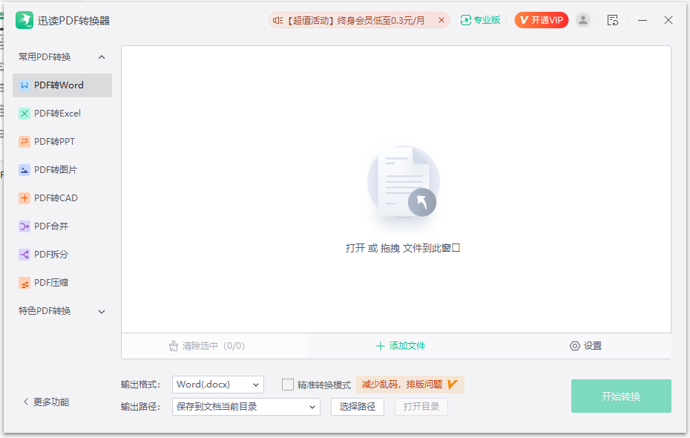Click the PDF压缩 compress icon

pos(24,283)
